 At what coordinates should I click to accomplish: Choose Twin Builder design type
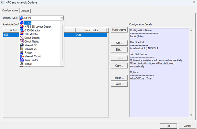click(31, 60)
